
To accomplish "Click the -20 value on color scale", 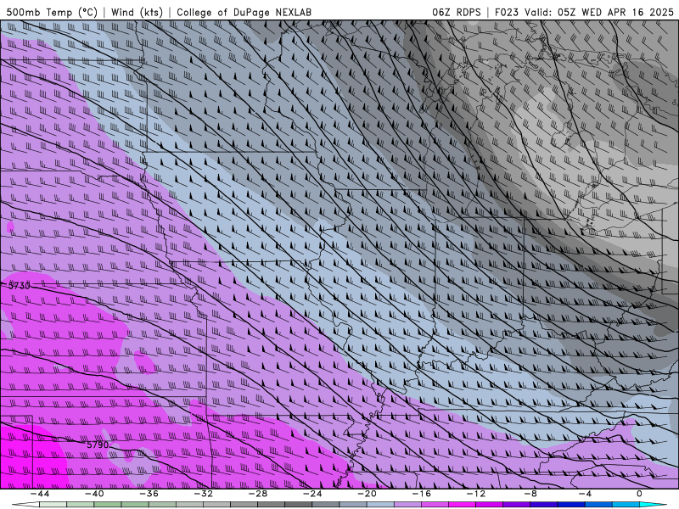I will (x=368, y=494).
